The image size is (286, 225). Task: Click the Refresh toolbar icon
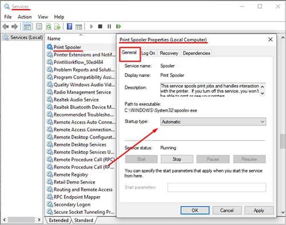(x=49, y=26)
